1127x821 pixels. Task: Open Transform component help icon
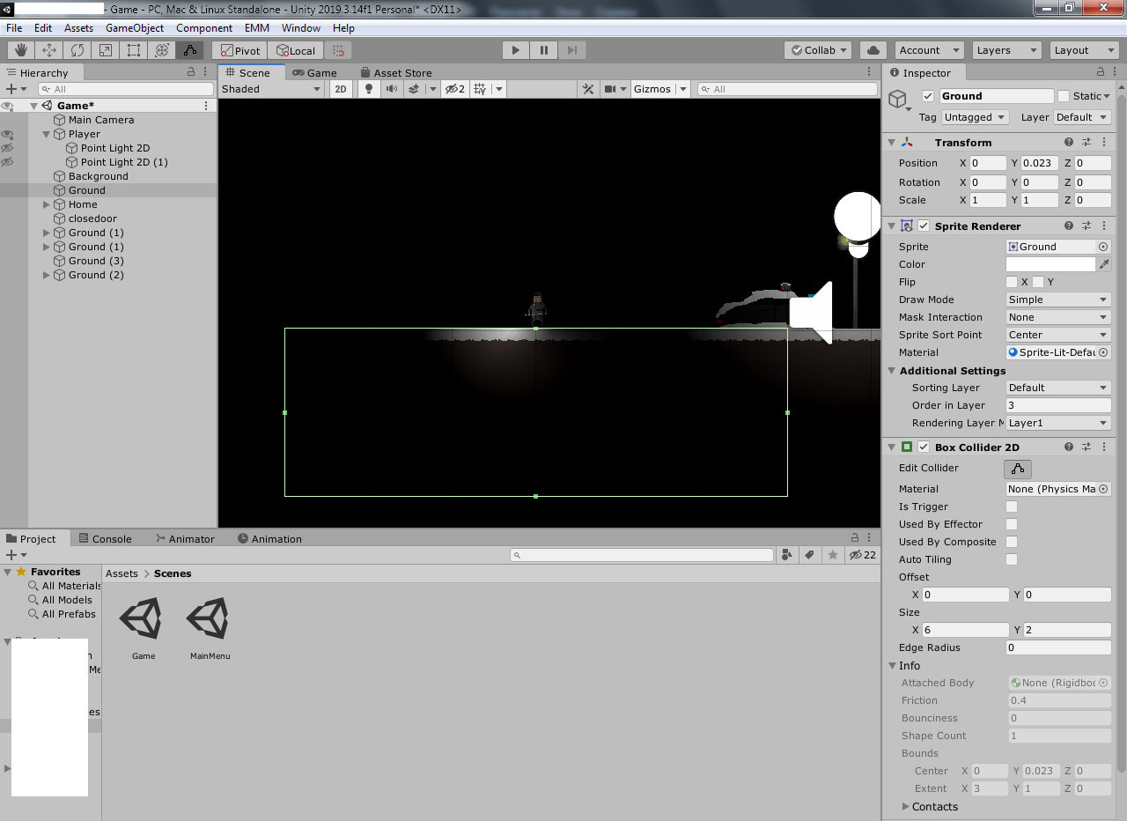pos(1069,142)
